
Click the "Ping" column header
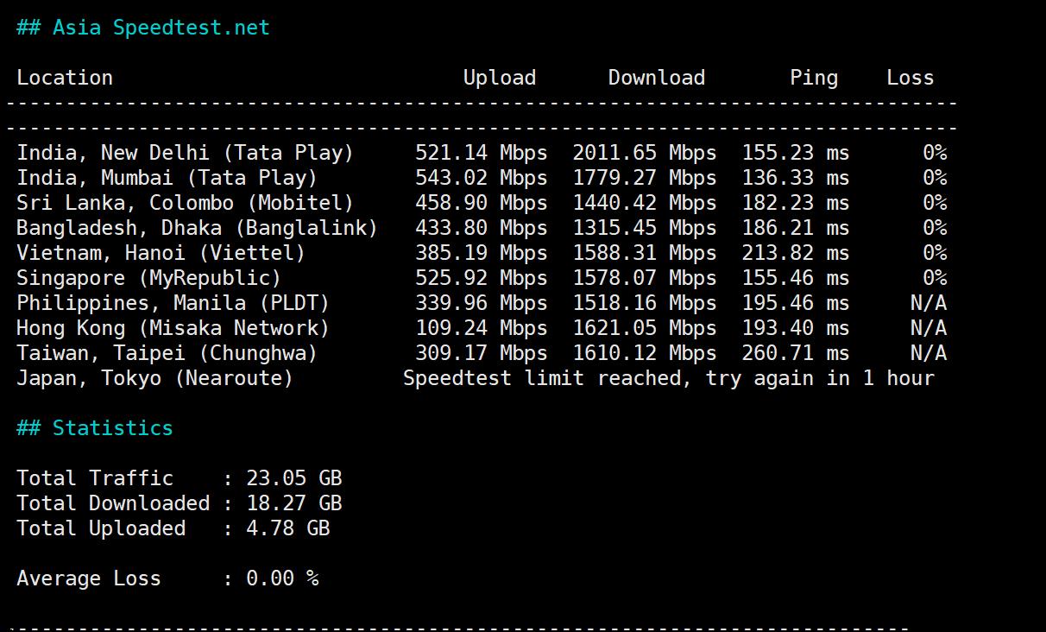click(x=813, y=78)
